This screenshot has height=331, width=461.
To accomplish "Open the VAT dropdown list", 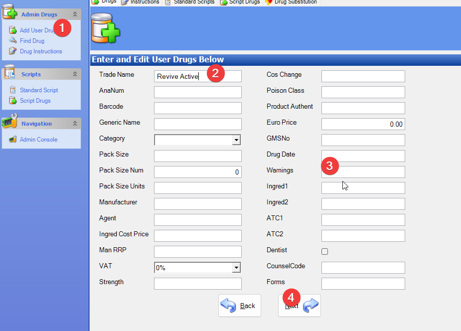I will 236,268.
